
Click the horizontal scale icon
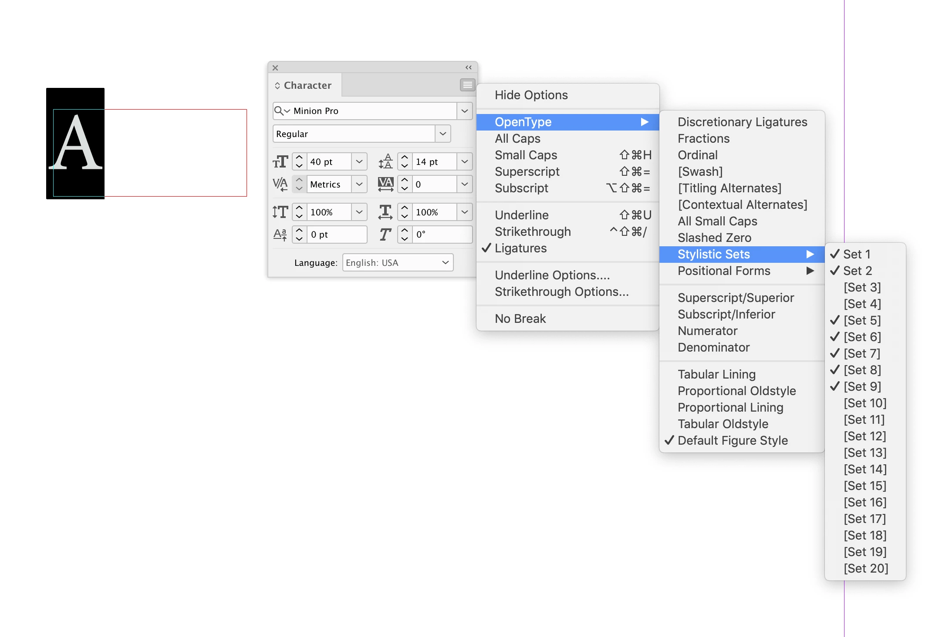[x=385, y=212]
